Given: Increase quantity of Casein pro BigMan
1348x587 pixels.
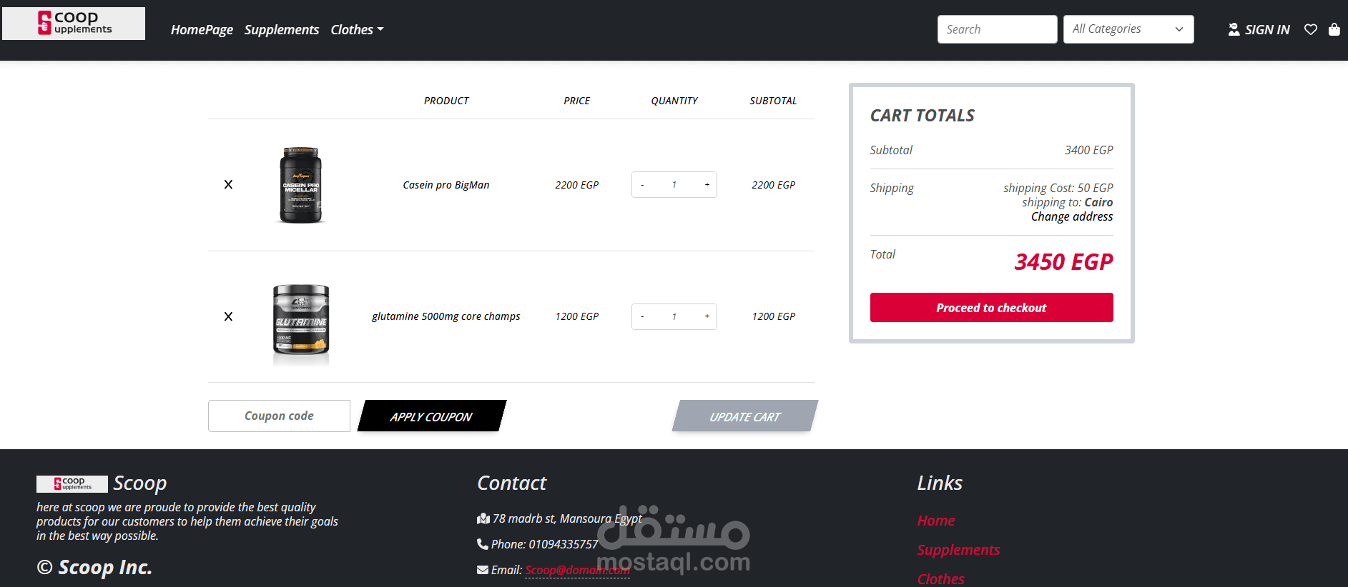Looking at the screenshot, I should tap(707, 185).
